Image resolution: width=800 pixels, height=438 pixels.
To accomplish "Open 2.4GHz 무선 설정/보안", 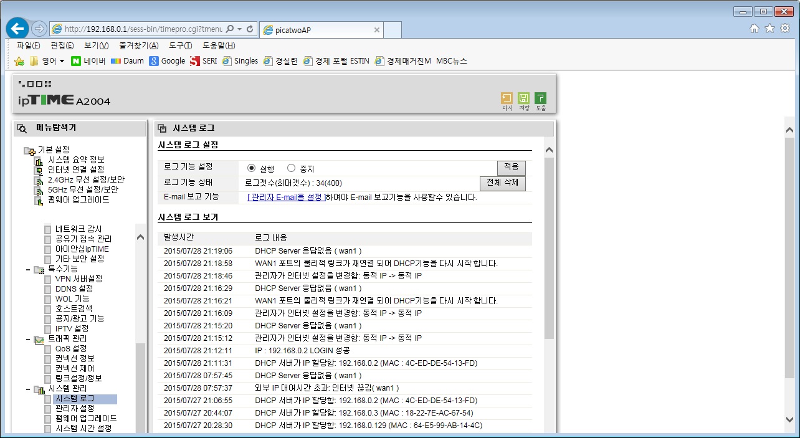I will 86,179.
